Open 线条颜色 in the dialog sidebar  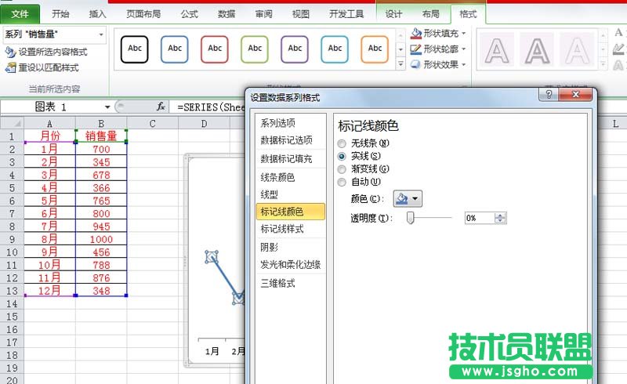coord(290,177)
